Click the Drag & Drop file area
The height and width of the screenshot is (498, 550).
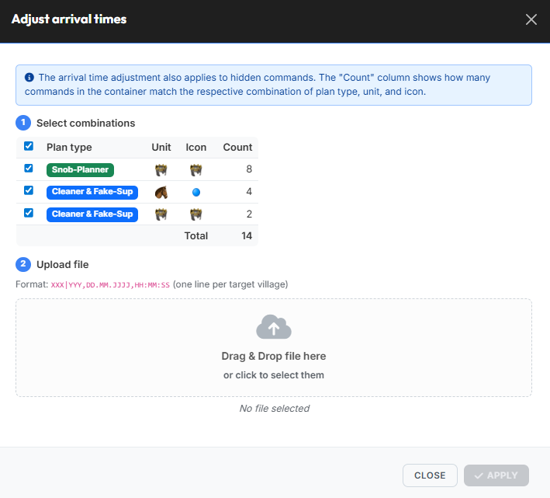274,348
